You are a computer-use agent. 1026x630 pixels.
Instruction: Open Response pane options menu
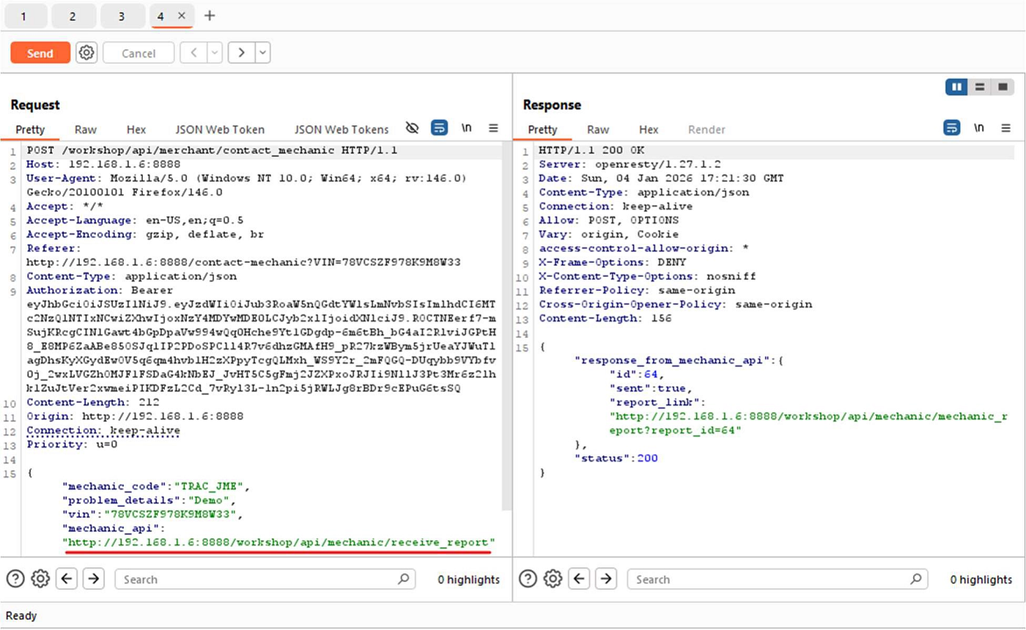click(1005, 128)
